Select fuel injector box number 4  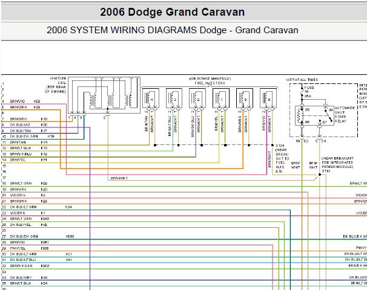pos(151,98)
